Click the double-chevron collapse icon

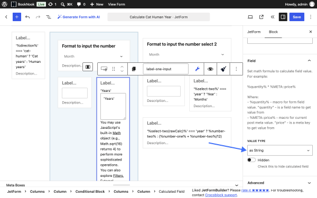coord(273,17)
